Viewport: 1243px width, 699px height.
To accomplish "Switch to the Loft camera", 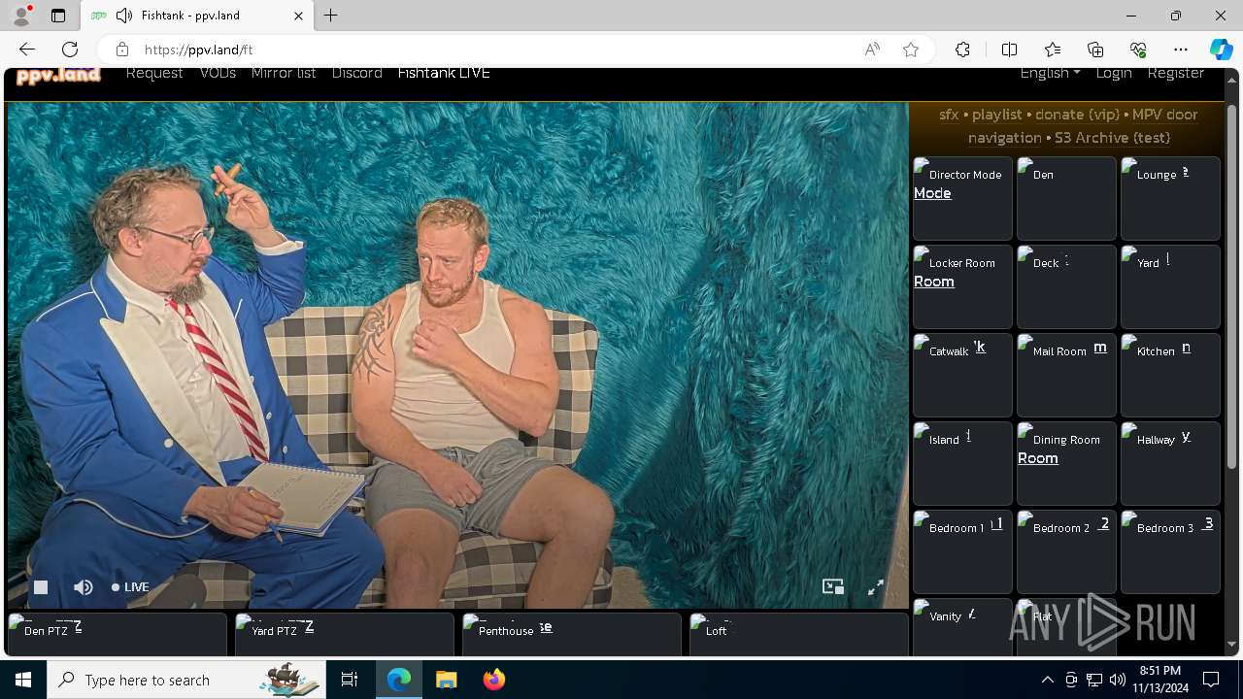I will coord(799,635).
